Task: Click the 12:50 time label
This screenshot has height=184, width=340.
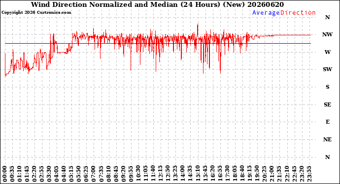Action: coord(168,174)
